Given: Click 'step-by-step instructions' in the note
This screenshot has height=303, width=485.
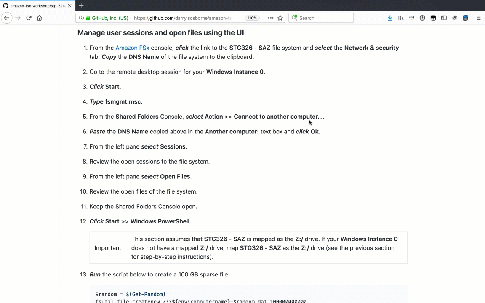Looking at the screenshot, I should click(x=176, y=257).
